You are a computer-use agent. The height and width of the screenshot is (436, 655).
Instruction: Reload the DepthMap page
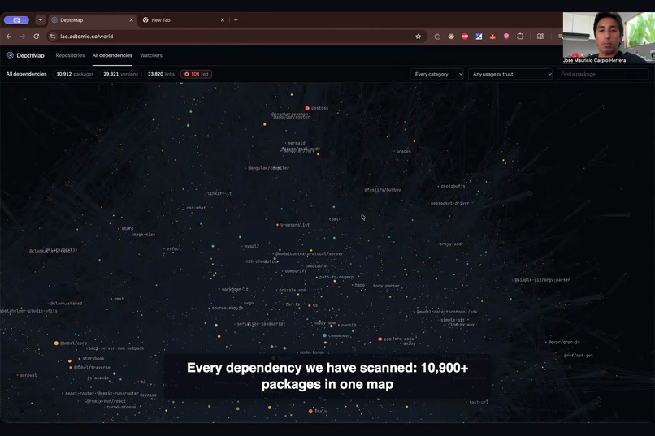point(37,37)
